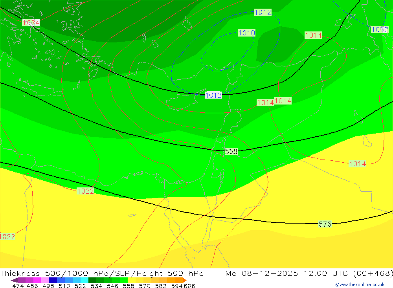The width and height of the screenshot is (393, 288).
Task: Pick the bright magenta legend swatch above 486
Action: pyautogui.click(x=37, y=280)
